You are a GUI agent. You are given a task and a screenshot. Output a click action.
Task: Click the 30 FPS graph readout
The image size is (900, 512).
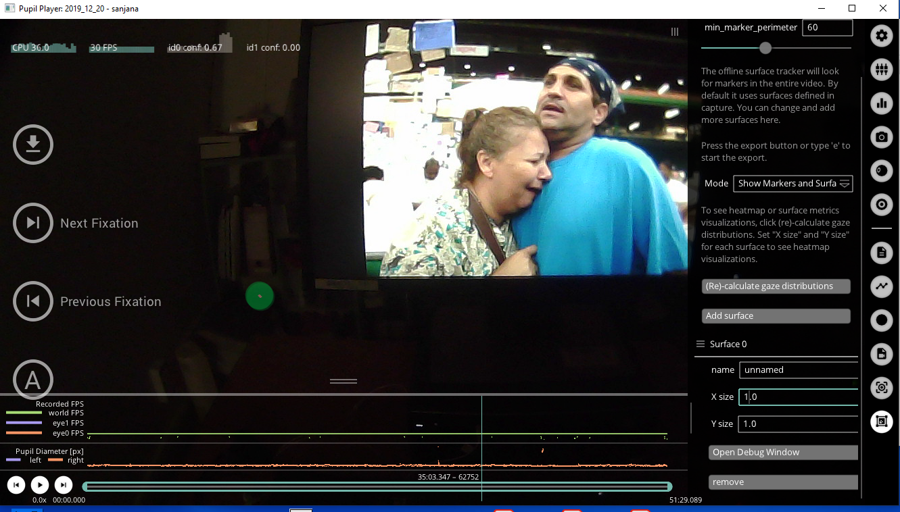point(122,47)
